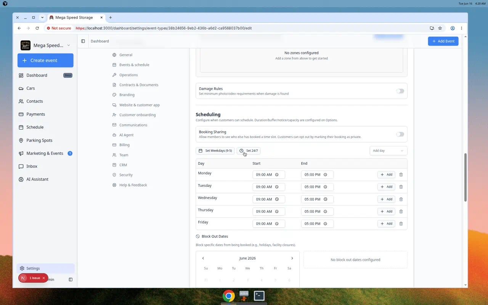Open Schedule in the sidebar
Viewport: 488px width, 305px height.
[x=45, y=127]
